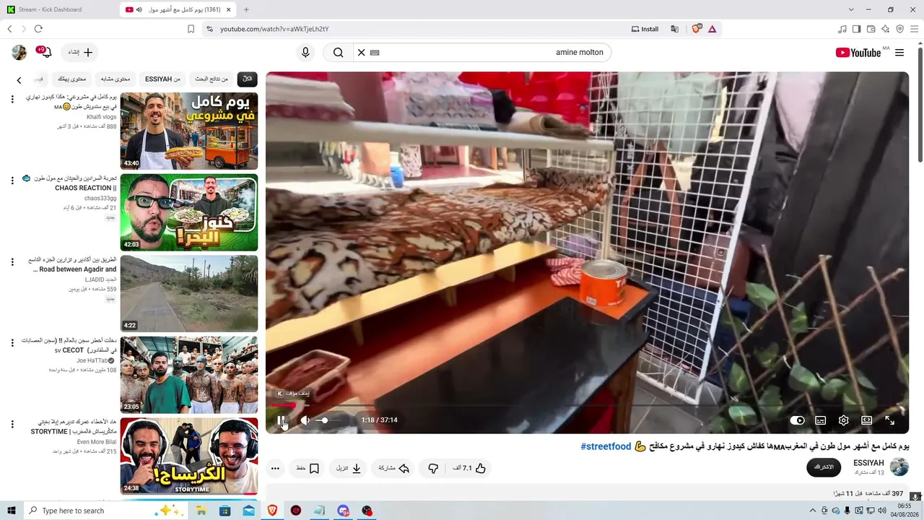Screen dimensions: 924x520
Task: Open the YouTube guide hamburger menu
Action: 899,53
